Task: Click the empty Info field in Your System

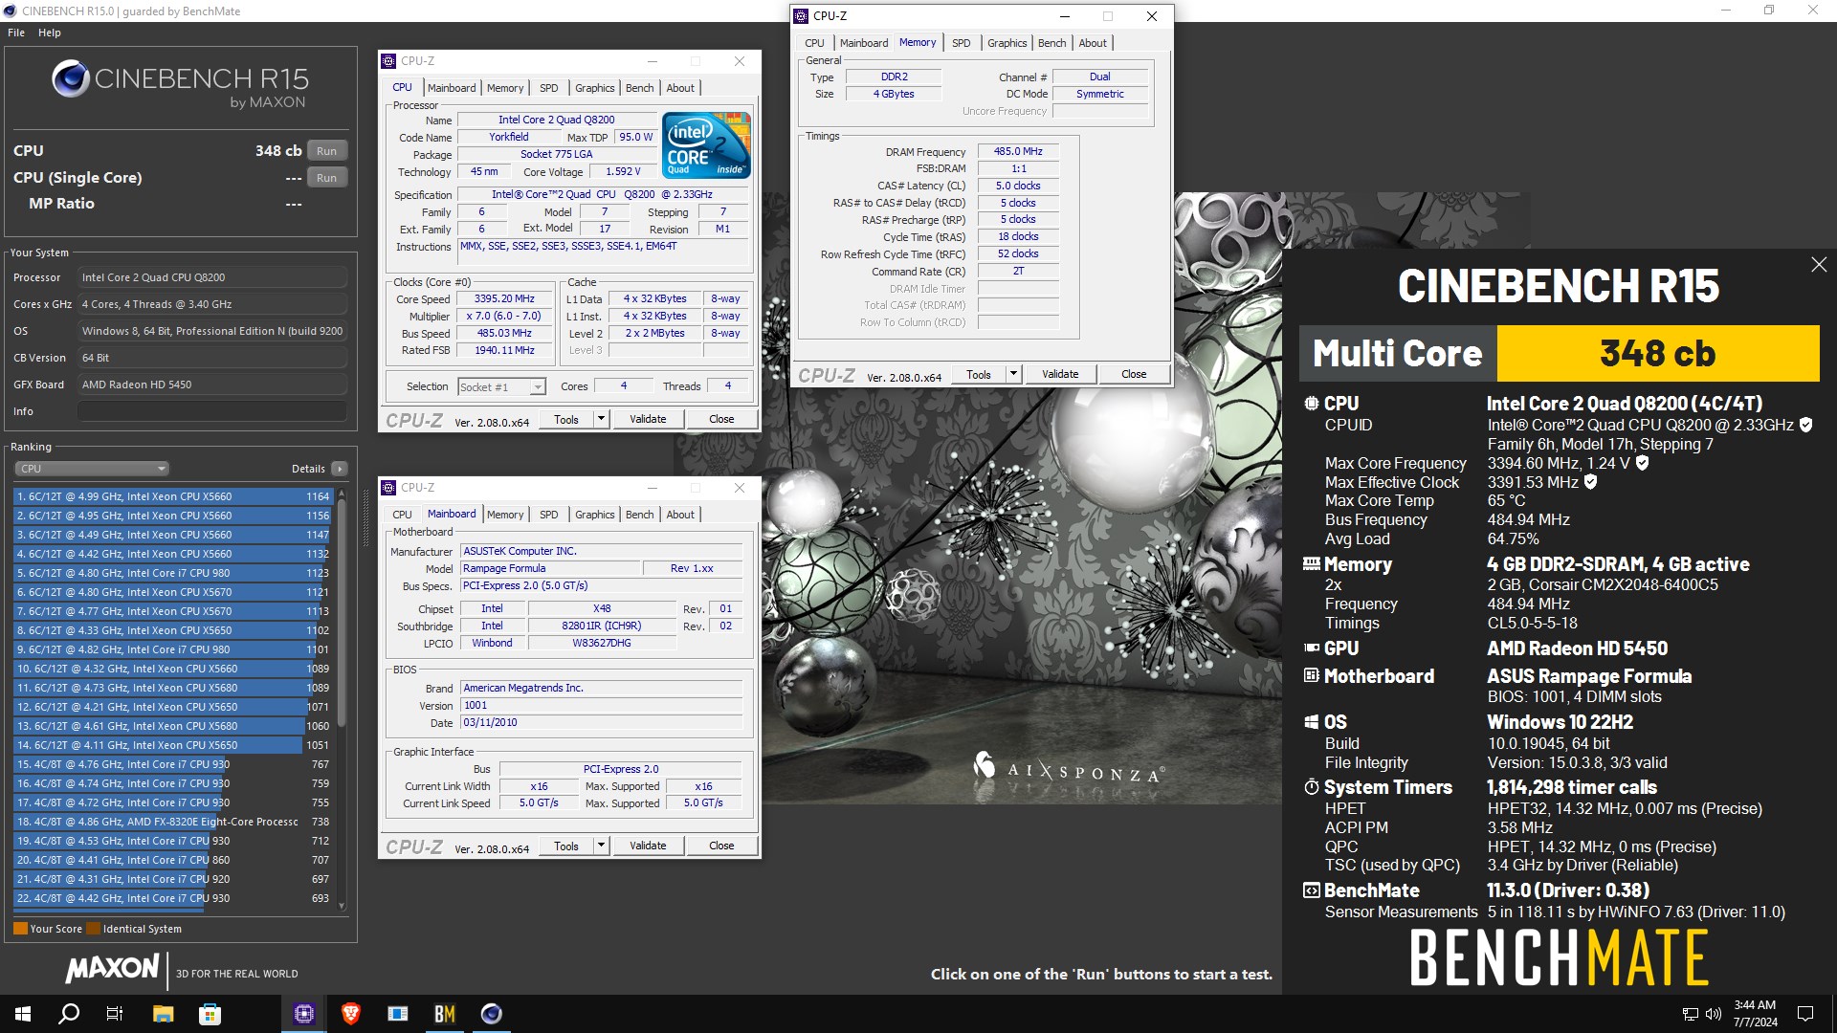Action: pyautogui.click(x=212, y=411)
